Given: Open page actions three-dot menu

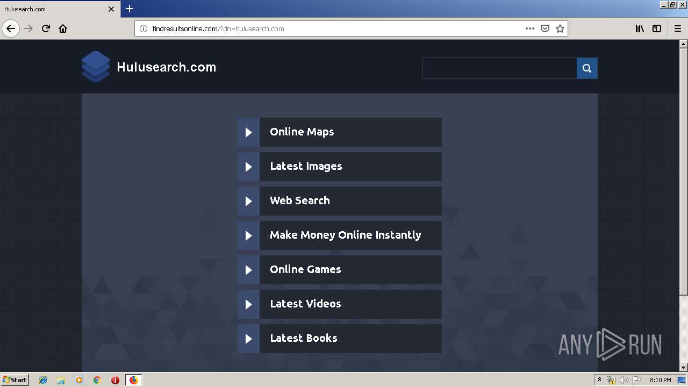Looking at the screenshot, I should (x=530, y=28).
